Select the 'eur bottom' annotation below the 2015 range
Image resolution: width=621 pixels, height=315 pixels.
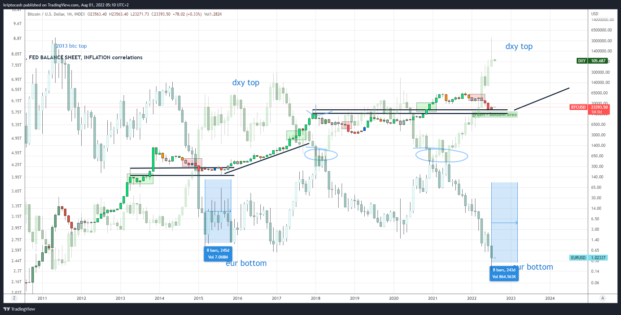point(246,263)
